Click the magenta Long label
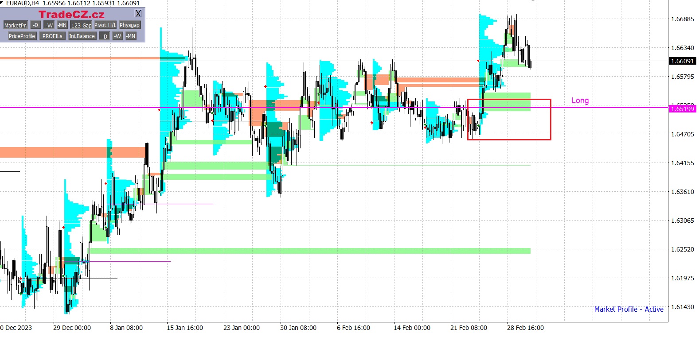The height and width of the screenshot is (337, 699). tap(580, 101)
